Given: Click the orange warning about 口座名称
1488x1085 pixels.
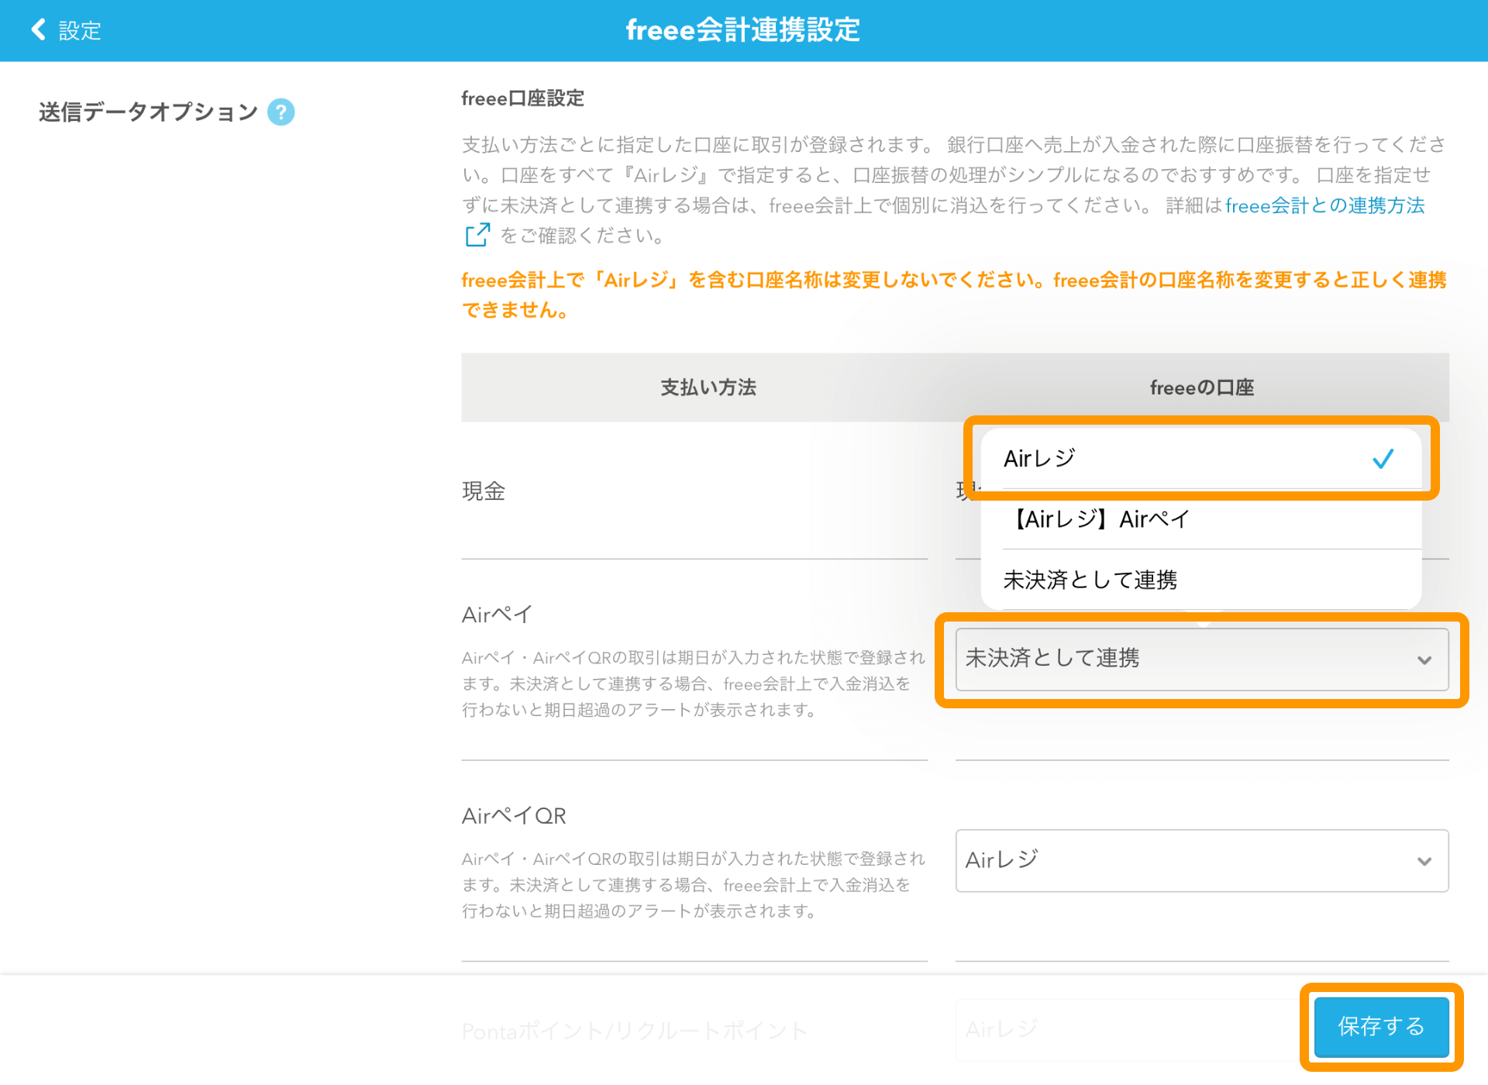Looking at the screenshot, I should pos(954,294).
